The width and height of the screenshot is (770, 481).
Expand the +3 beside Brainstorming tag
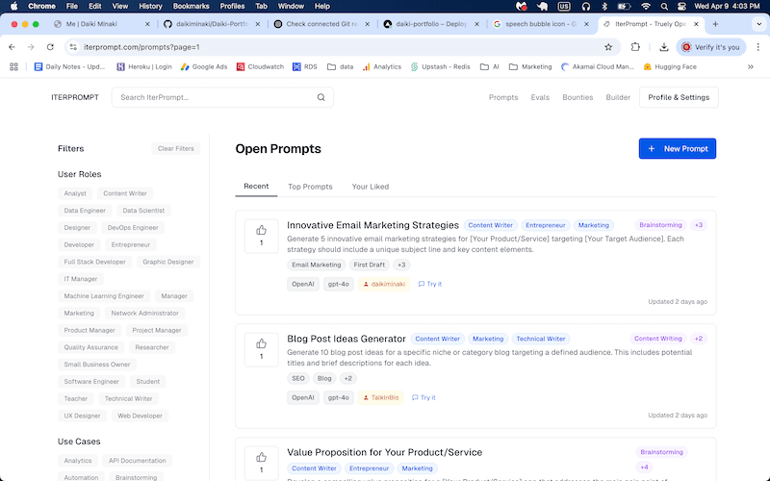699,225
